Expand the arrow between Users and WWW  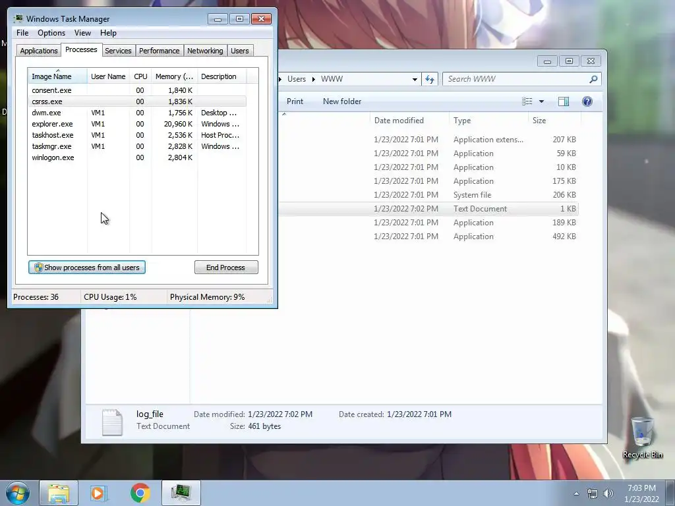coord(313,79)
